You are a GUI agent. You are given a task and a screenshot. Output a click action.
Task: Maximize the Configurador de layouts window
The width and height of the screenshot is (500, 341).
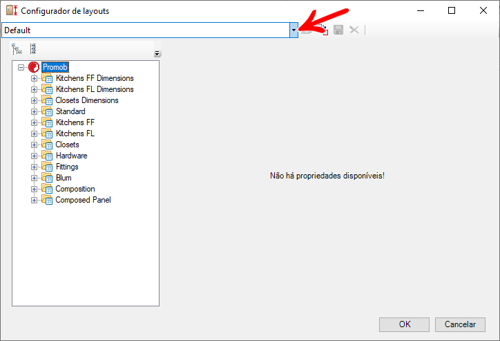coord(452,11)
